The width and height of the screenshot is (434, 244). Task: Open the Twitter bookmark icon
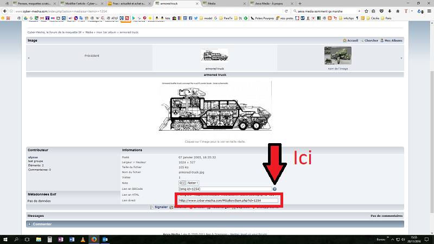click(196, 18)
